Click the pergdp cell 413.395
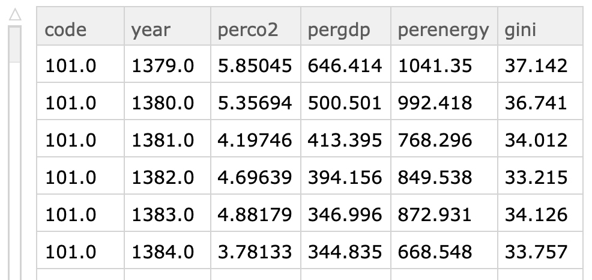Viewport: 592px width, 280px height. click(346, 138)
